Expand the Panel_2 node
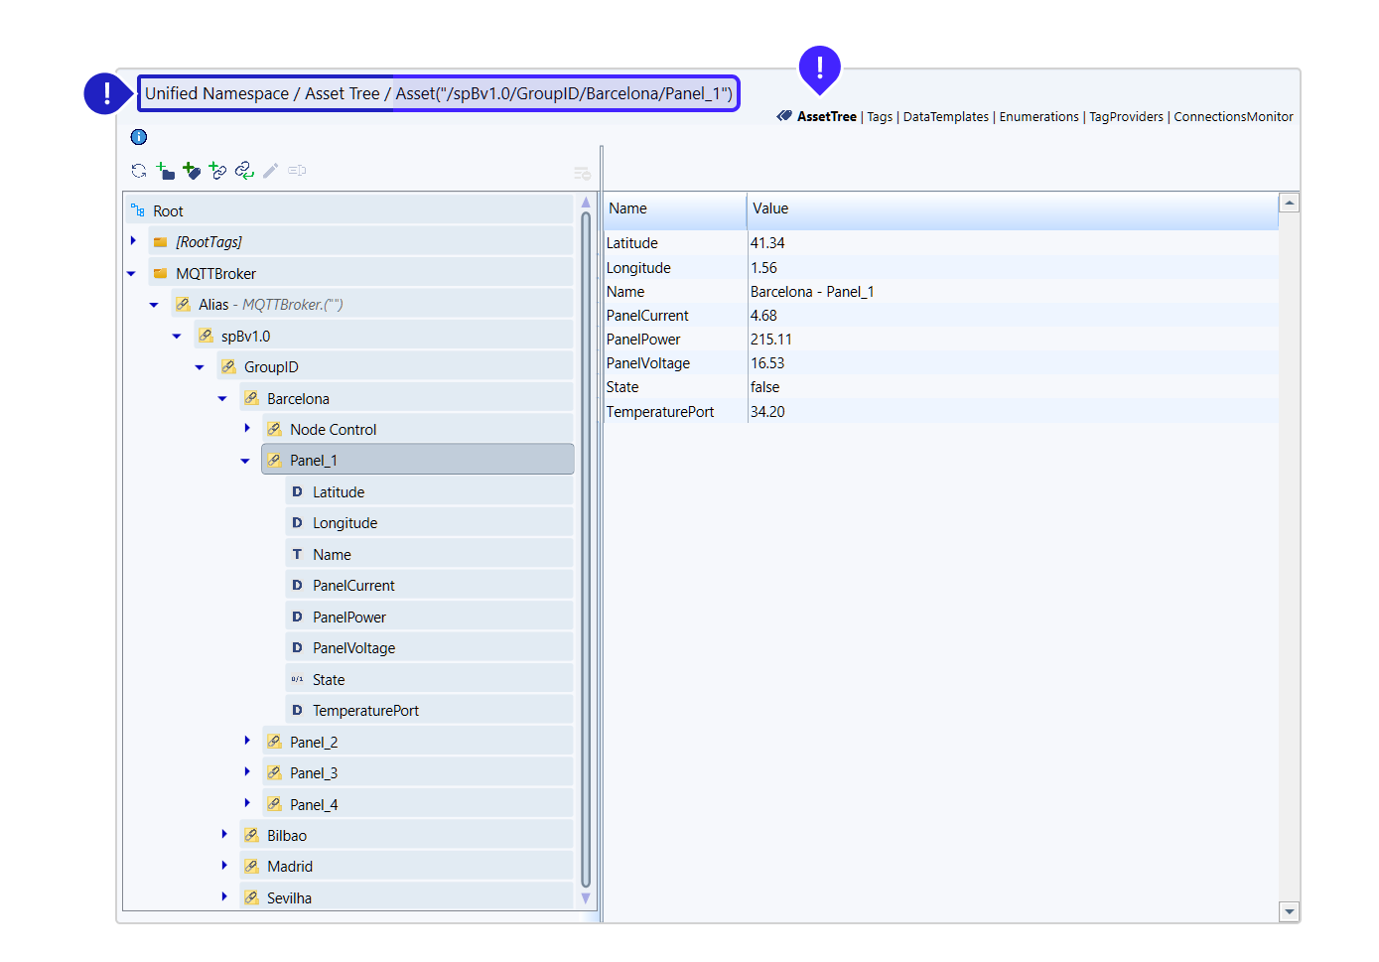Viewport: 1379px width, 962px height. coord(247,741)
